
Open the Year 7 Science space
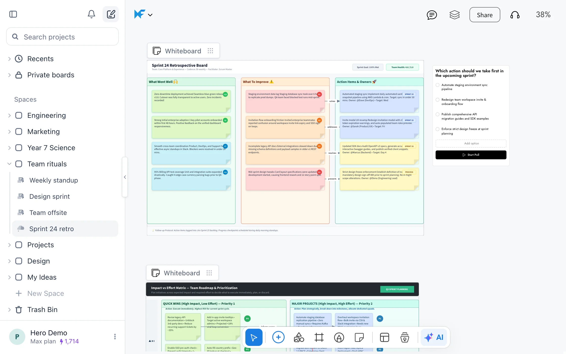51,148
